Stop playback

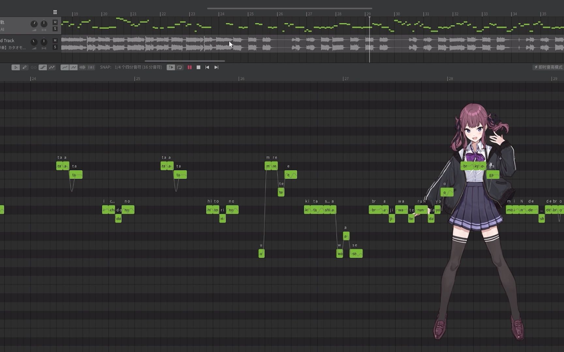point(198,67)
